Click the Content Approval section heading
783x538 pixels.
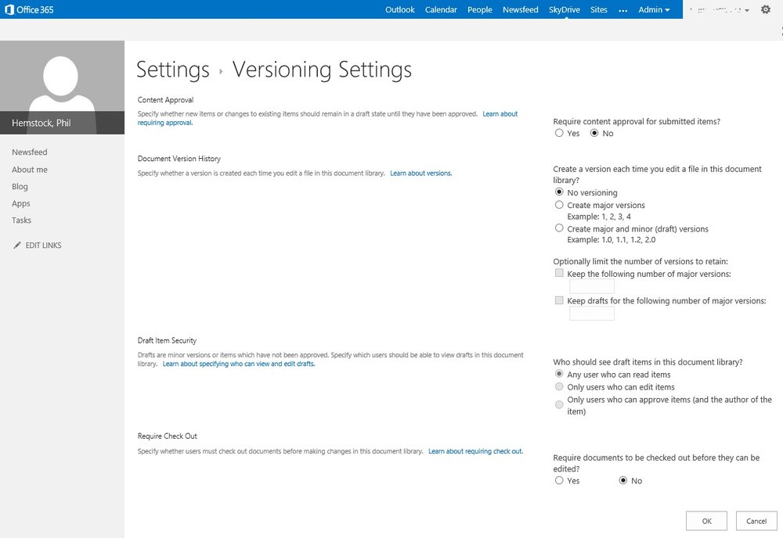coord(165,100)
